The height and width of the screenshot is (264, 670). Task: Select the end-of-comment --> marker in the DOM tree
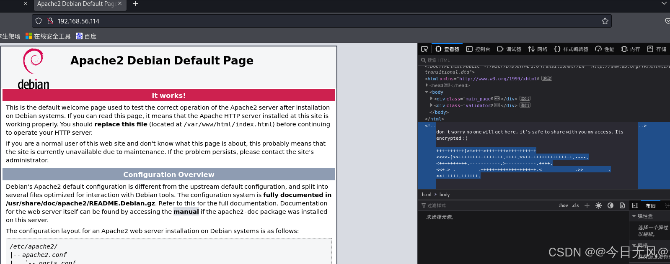[x=643, y=126]
